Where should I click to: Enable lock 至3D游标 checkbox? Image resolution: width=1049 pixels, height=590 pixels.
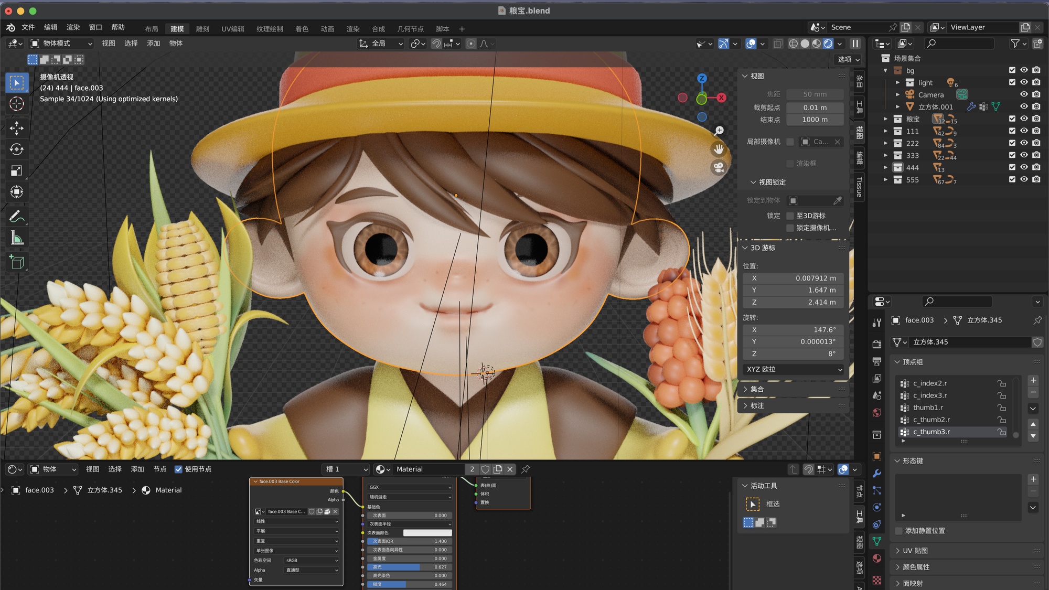790,216
